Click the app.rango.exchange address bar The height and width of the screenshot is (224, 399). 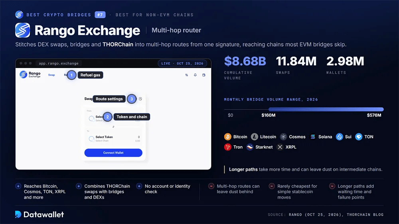[59, 63]
